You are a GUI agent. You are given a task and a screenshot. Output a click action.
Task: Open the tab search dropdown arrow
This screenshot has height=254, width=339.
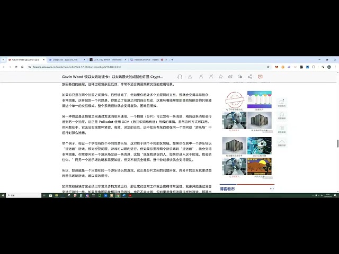3,60
